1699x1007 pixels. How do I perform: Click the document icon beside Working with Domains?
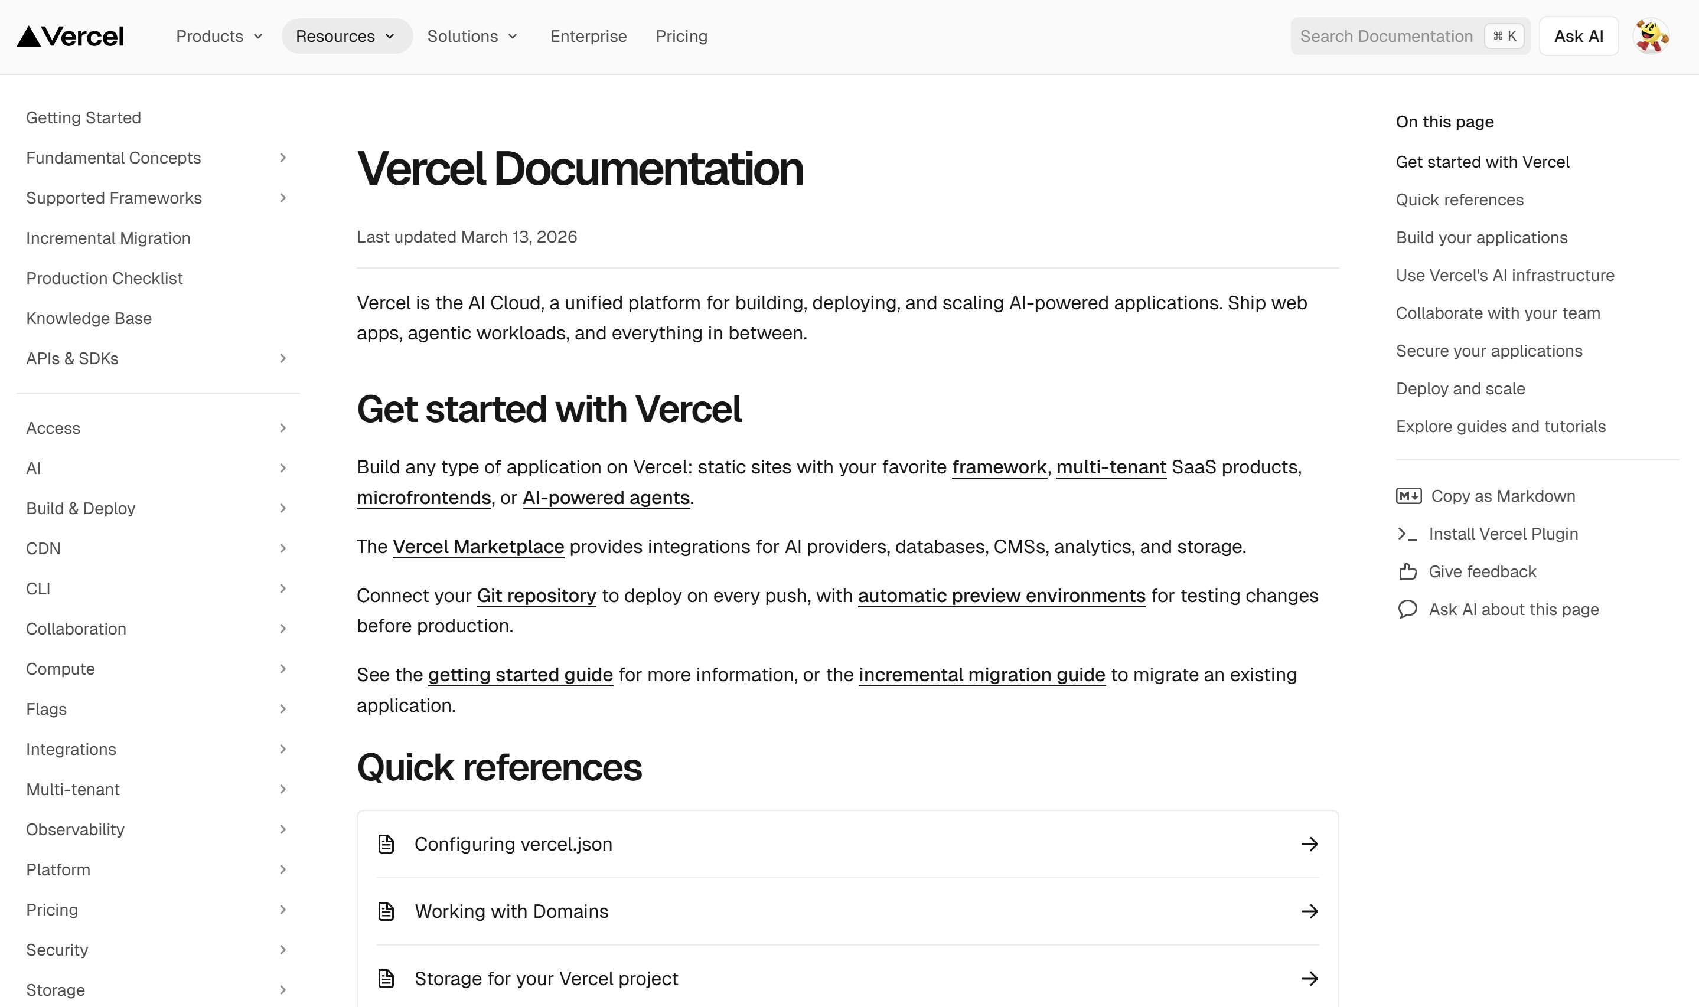pyautogui.click(x=386, y=911)
